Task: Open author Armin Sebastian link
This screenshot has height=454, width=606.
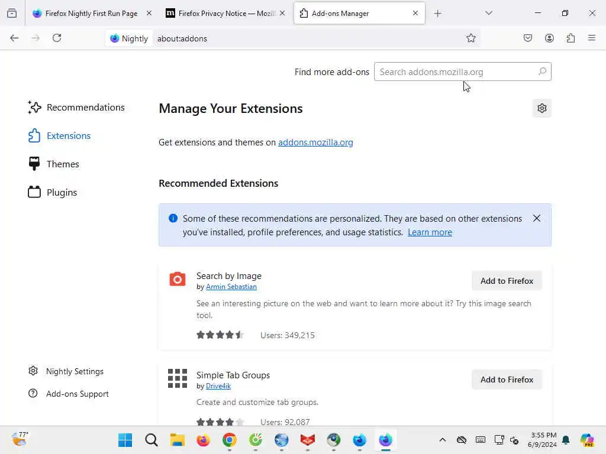Action: pyautogui.click(x=231, y=287)
